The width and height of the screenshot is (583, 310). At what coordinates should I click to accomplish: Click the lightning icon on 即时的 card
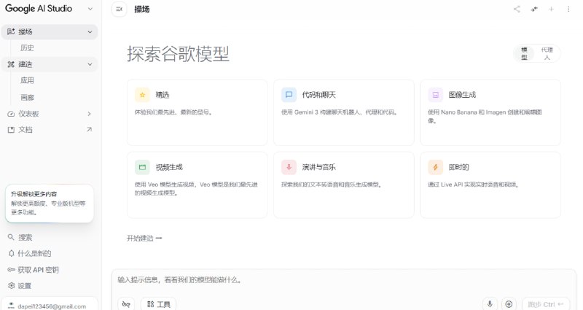(435, 167)
